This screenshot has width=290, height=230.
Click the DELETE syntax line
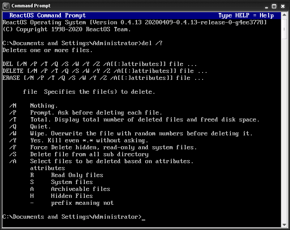pyautogui.click(x=105, y=71)
